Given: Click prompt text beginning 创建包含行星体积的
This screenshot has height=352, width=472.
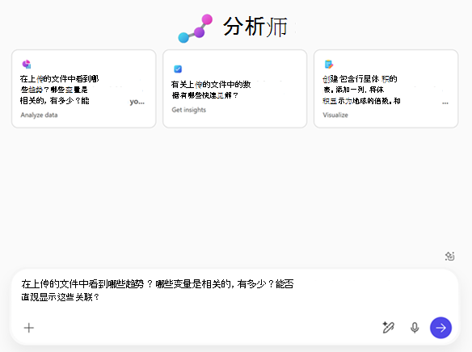Looking at the screenshot, I should [x=361, y=90].
